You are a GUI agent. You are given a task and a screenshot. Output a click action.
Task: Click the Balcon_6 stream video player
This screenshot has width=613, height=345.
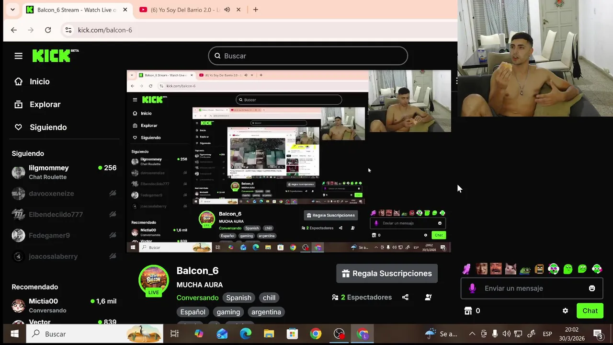[289, 161]
